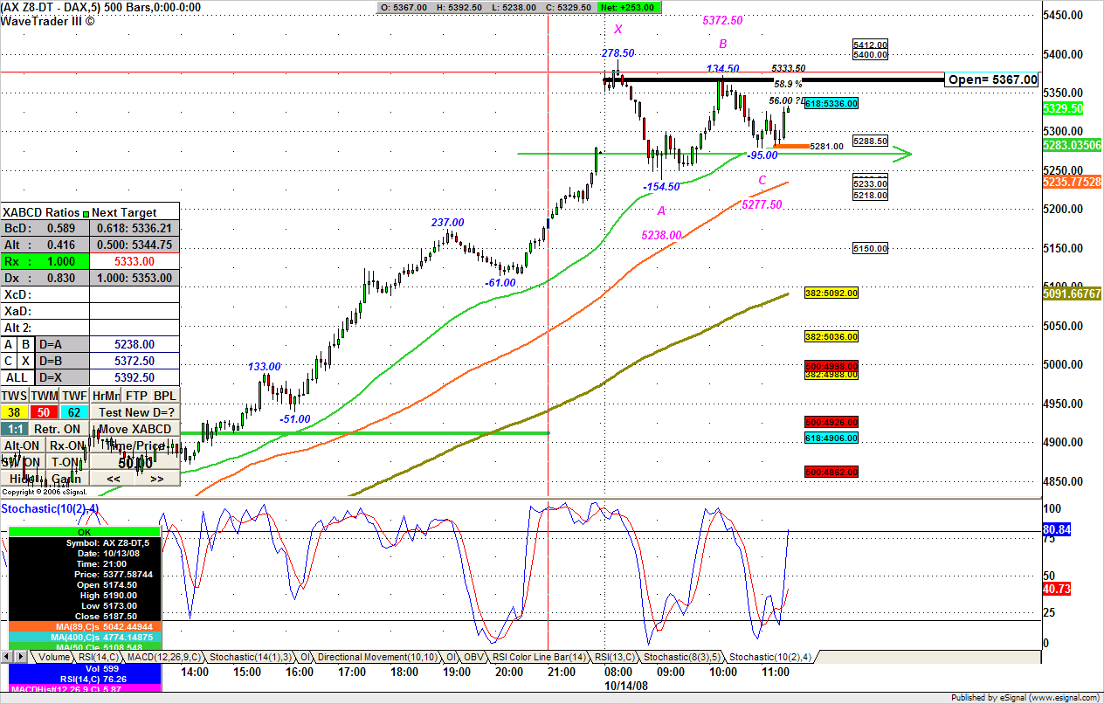The width and height of the screenshot is (1104, 704).
Task: Click the green Next Target marker square
Action: coord(86,212)
